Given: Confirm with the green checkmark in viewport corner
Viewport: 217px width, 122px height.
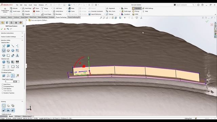Looking at the screenshot, I should 207,21.
